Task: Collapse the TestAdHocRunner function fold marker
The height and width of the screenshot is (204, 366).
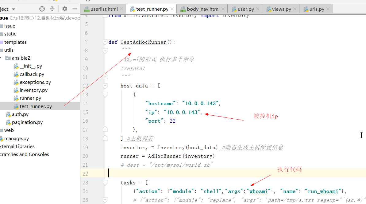Action: pyautogui.click(x=105, y=42)
